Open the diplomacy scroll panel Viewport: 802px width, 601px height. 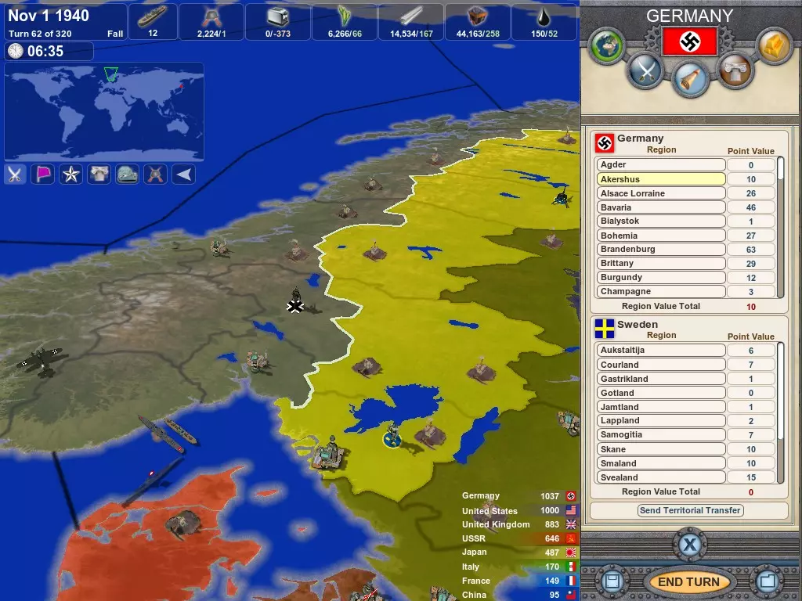[691, 79]
